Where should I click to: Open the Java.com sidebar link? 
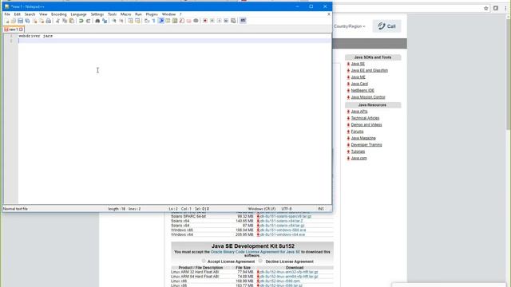pyautogui.click(x=358, y=158)
